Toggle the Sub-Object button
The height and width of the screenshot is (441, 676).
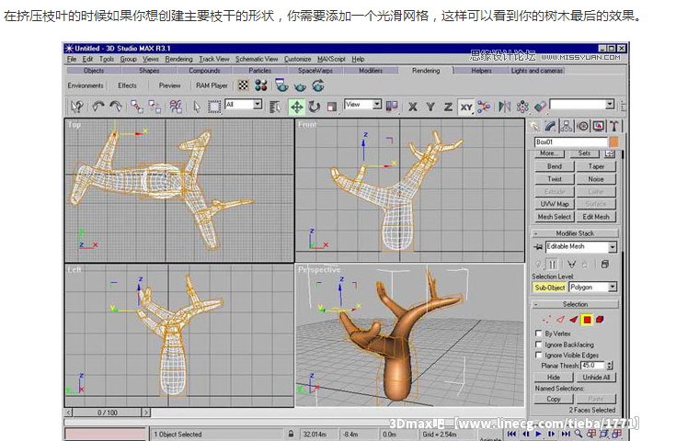pyautogui.click(x=550, y=288)
